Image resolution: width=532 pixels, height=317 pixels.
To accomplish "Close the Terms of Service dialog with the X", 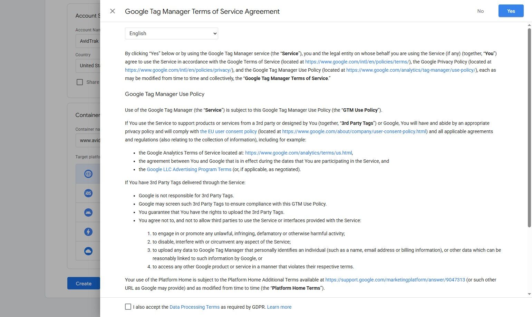I will 113,11.
